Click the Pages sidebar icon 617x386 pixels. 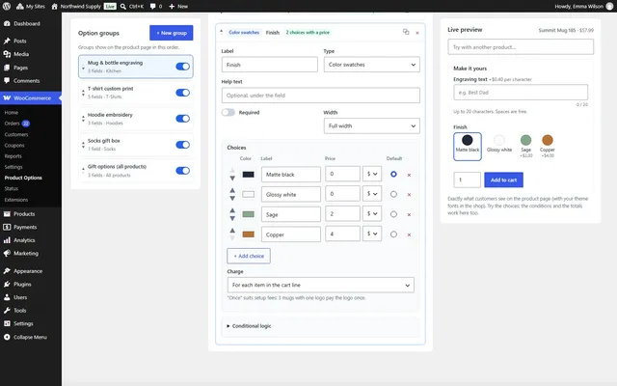click(7, 68)
